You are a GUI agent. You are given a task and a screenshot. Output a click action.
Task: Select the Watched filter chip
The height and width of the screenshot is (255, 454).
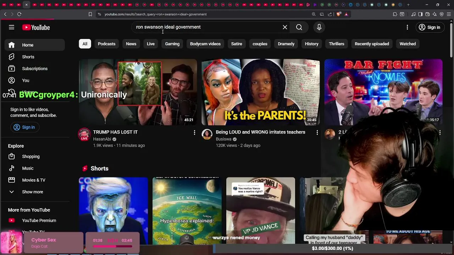point(408,44)
